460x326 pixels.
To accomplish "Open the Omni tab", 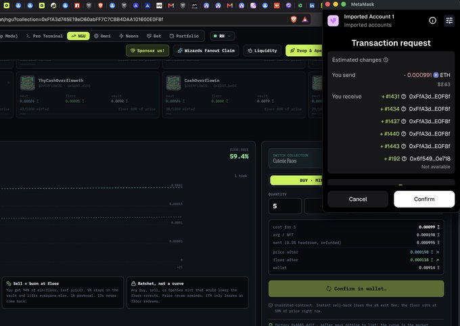I will [x=102, y=36].
